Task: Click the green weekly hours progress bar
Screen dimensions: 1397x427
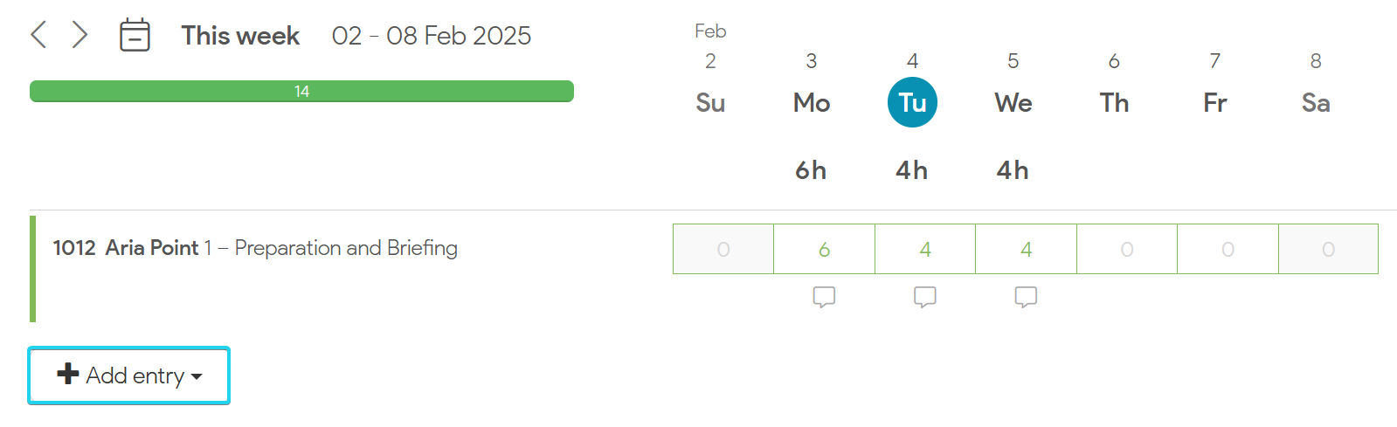Action: [301, 91]
